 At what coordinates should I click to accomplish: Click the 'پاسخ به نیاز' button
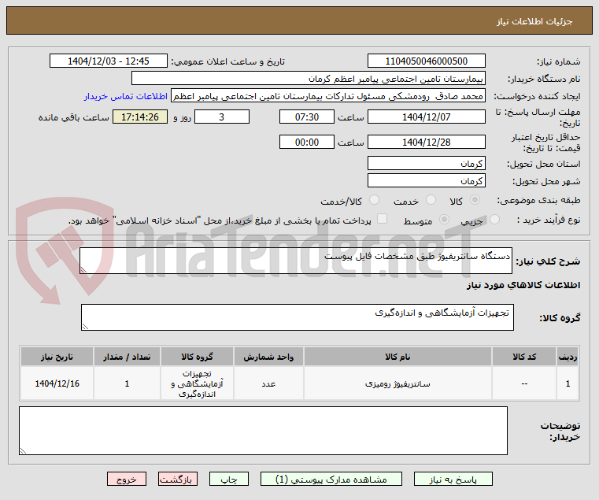453,479
